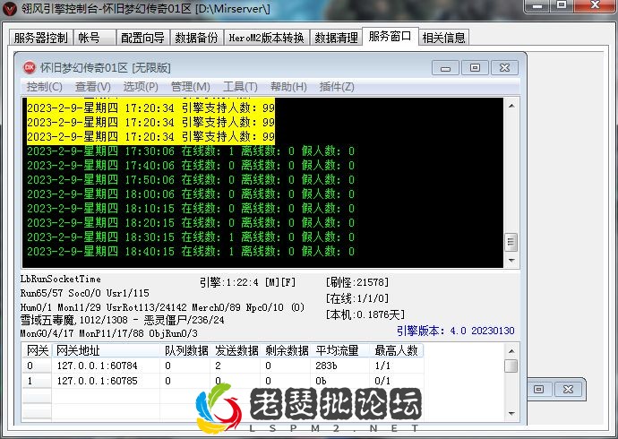
Task: Select the 服务窗口 tab
Action: point(390,37)
